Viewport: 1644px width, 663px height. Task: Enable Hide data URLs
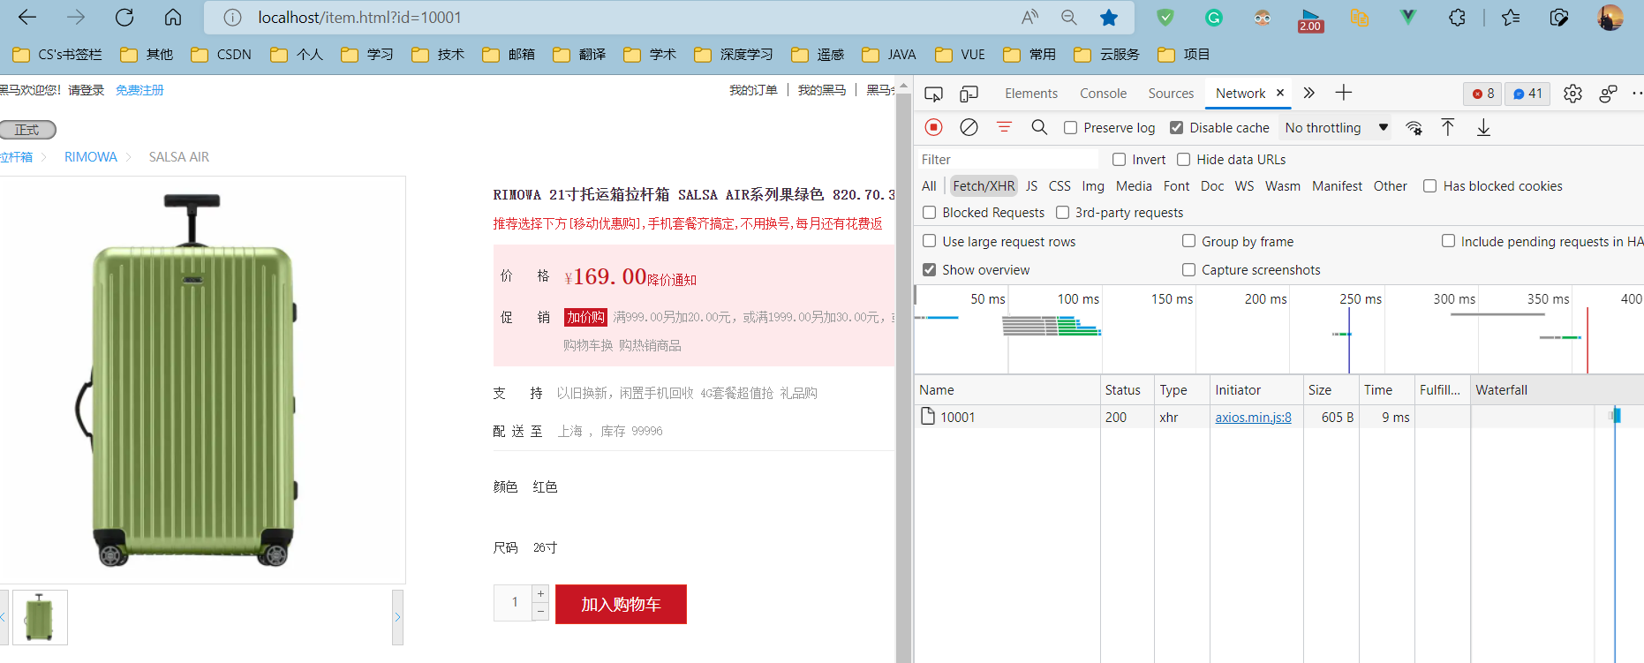(1183, 160)
